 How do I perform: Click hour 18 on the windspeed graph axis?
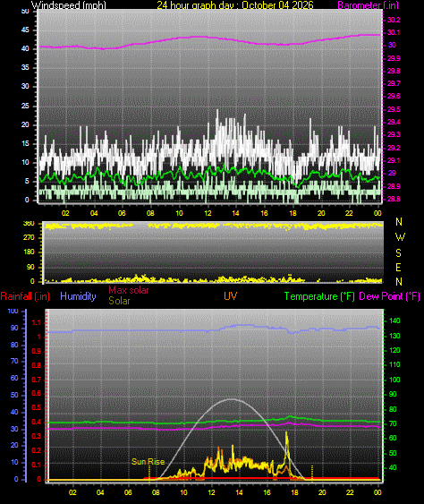tap(293, 213)
